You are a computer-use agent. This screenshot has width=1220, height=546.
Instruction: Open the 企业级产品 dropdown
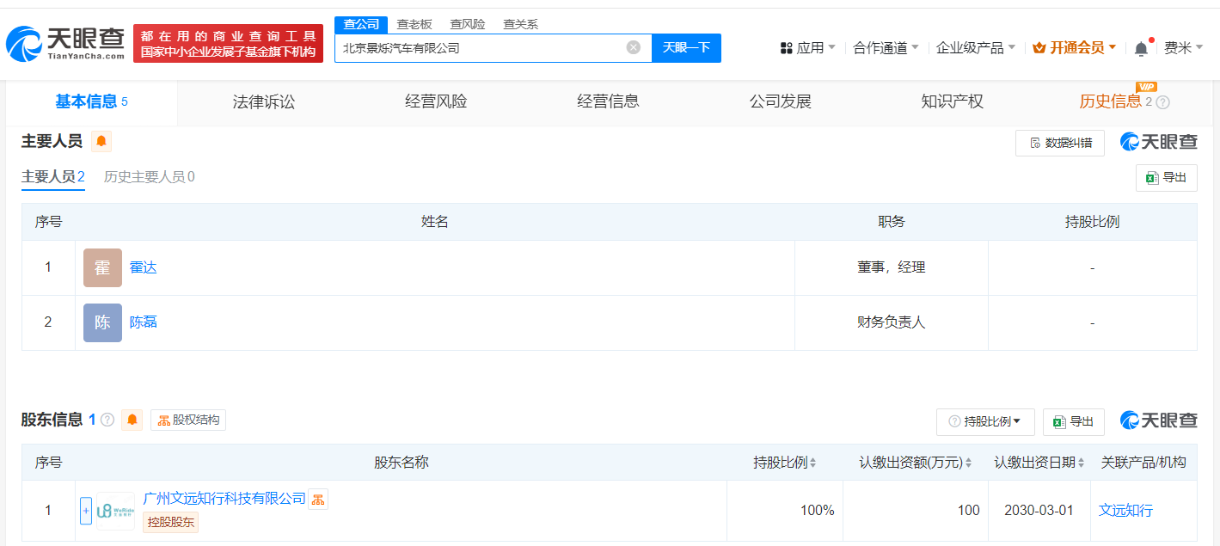pos(976,48)
